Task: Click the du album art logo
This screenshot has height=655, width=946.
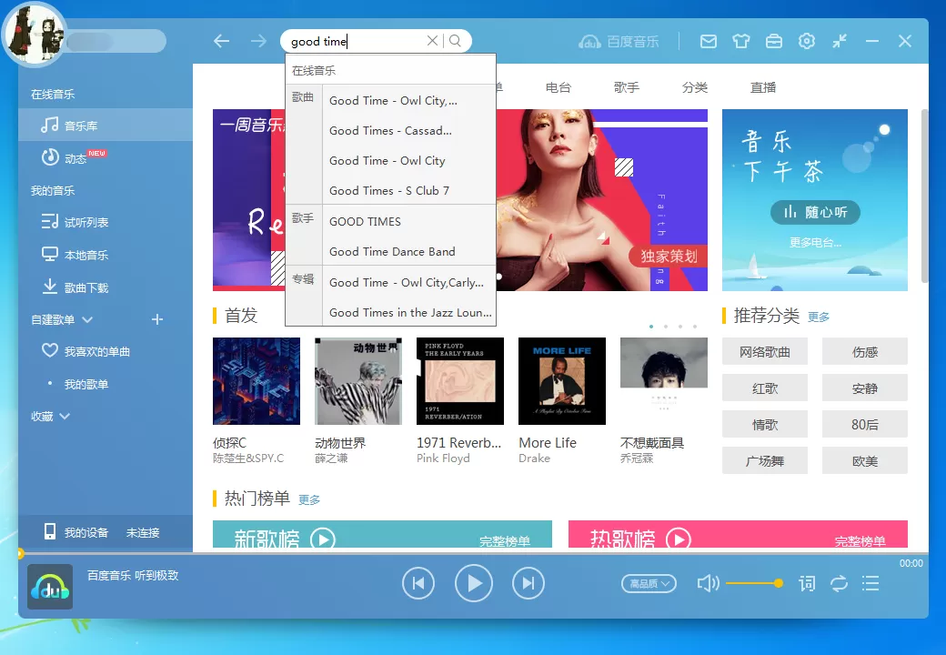Action: (x=50, y=587)
